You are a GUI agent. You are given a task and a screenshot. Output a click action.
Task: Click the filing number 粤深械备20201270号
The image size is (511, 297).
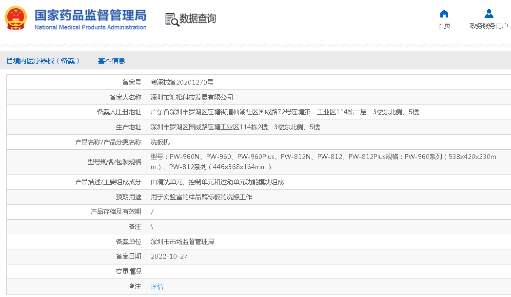click(x=182, y=82)
